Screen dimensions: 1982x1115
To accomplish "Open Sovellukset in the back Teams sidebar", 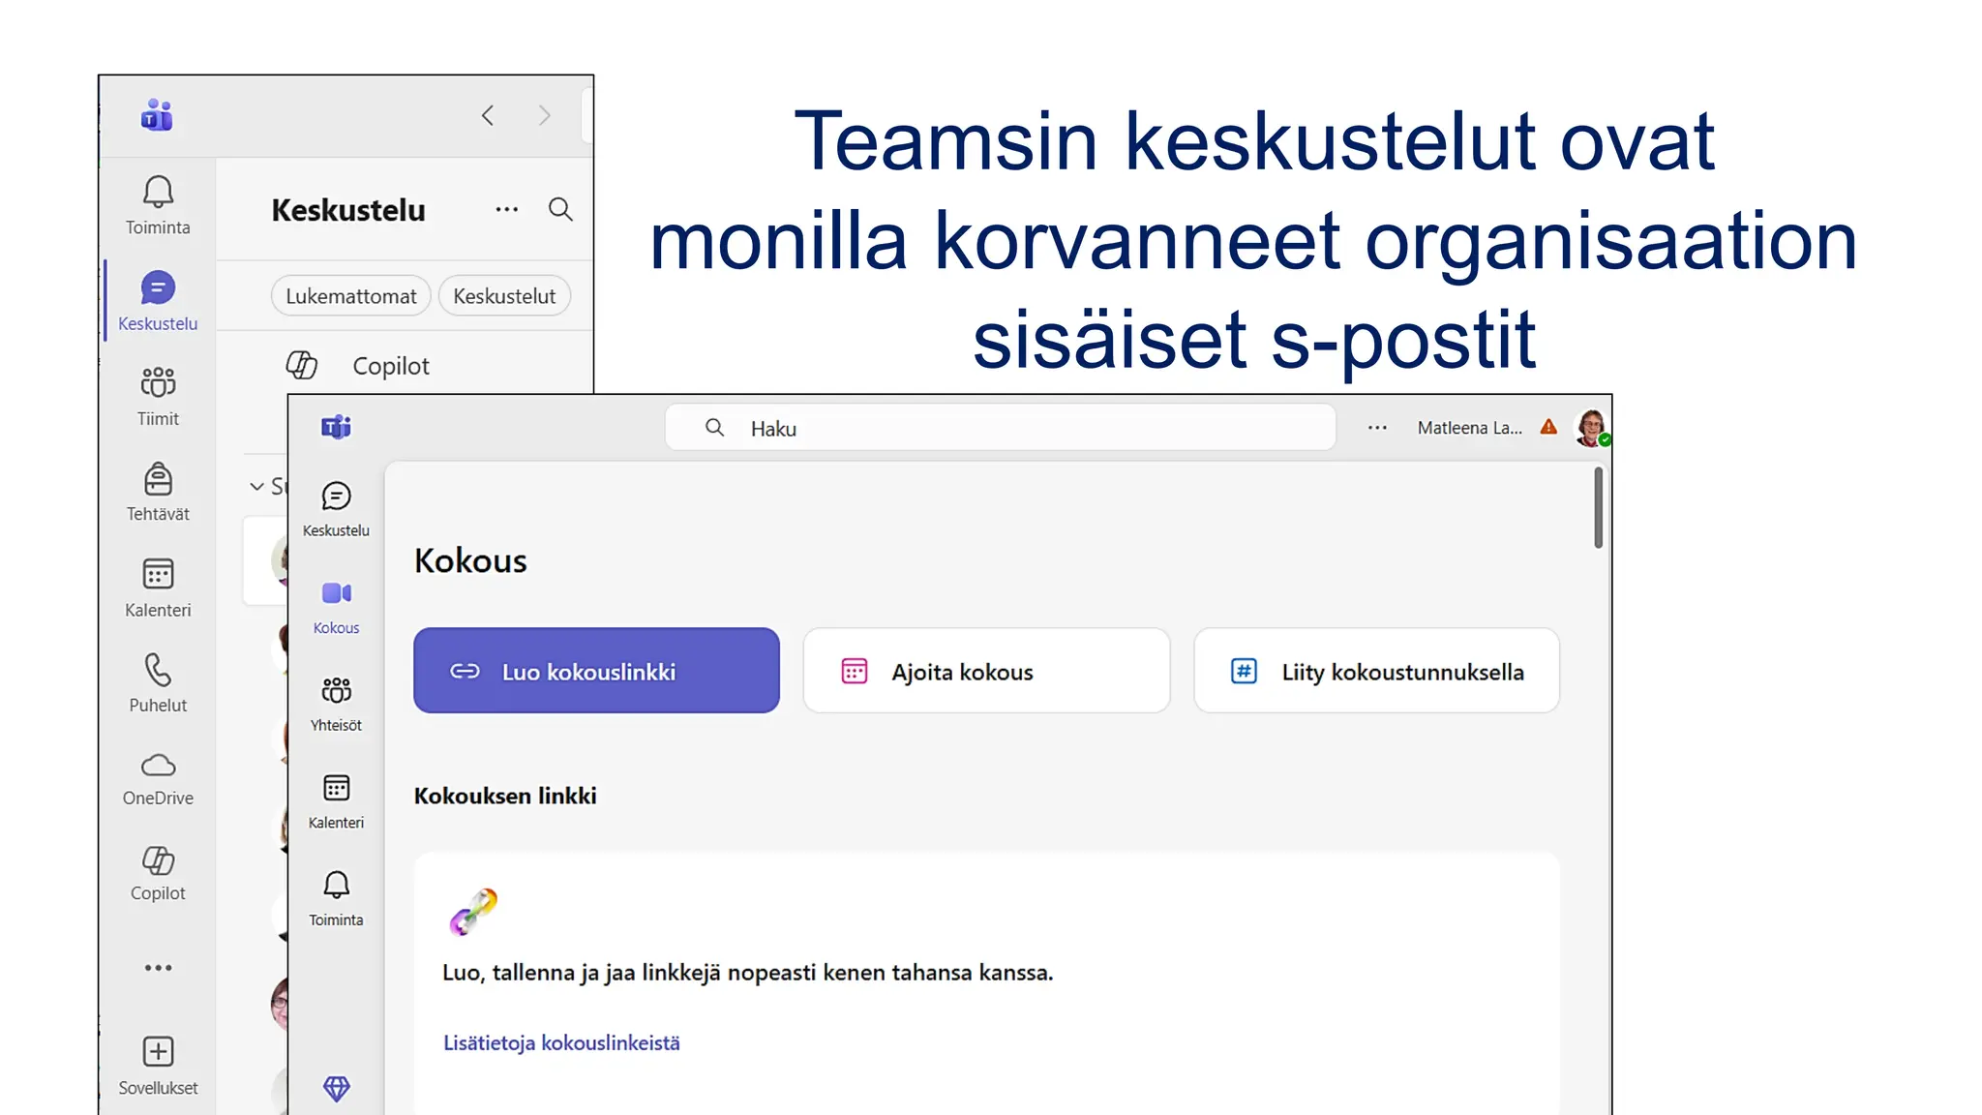I will [158, 1065].
